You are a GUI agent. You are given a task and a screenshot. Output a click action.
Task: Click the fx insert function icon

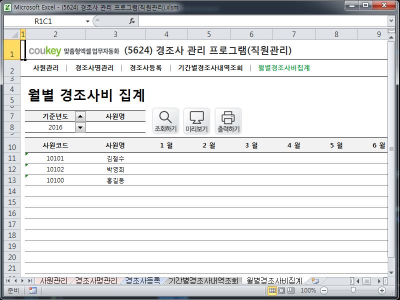(x=132, y=21)
